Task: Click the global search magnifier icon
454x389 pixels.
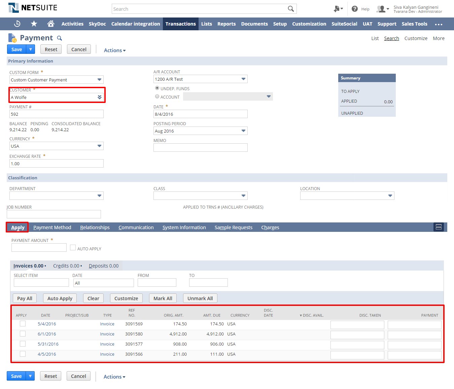Action: 291,9
